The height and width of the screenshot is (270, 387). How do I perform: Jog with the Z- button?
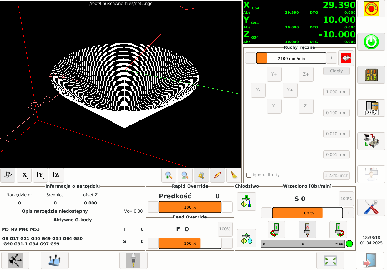[x=306, y=106]
